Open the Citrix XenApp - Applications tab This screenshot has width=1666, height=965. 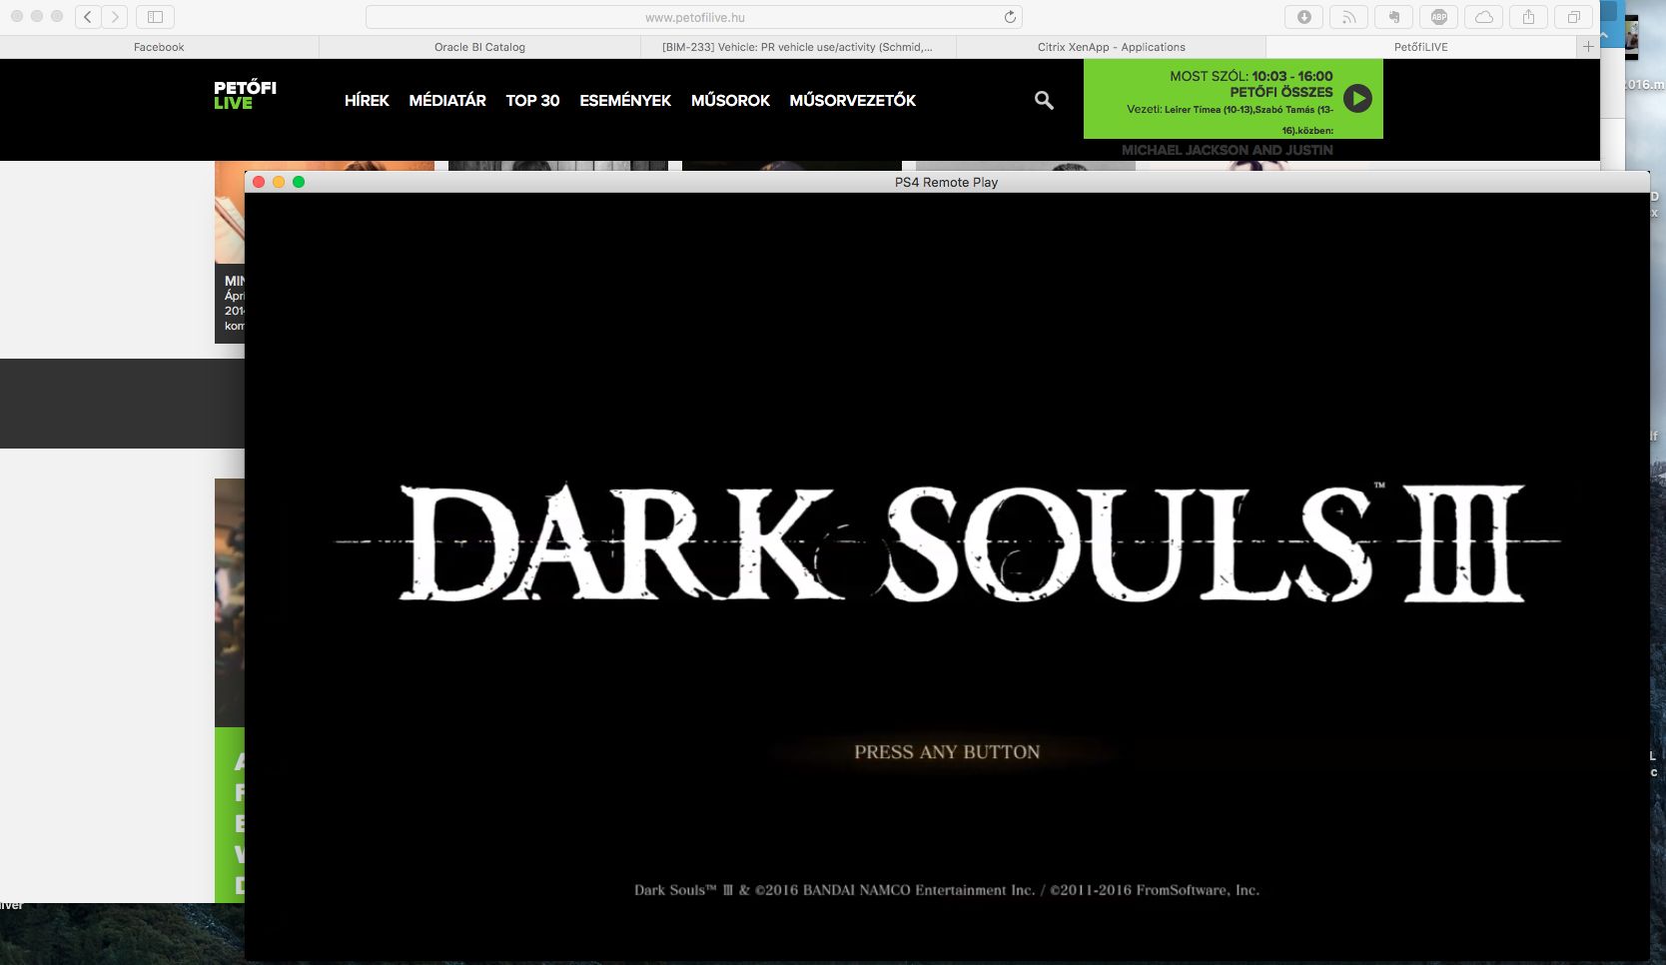1111,47
